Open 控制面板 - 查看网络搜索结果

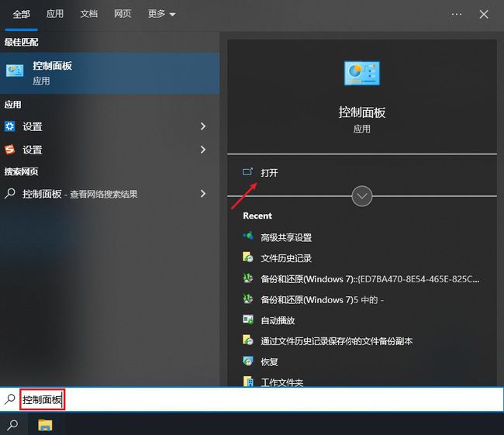[x=80, y=194]
